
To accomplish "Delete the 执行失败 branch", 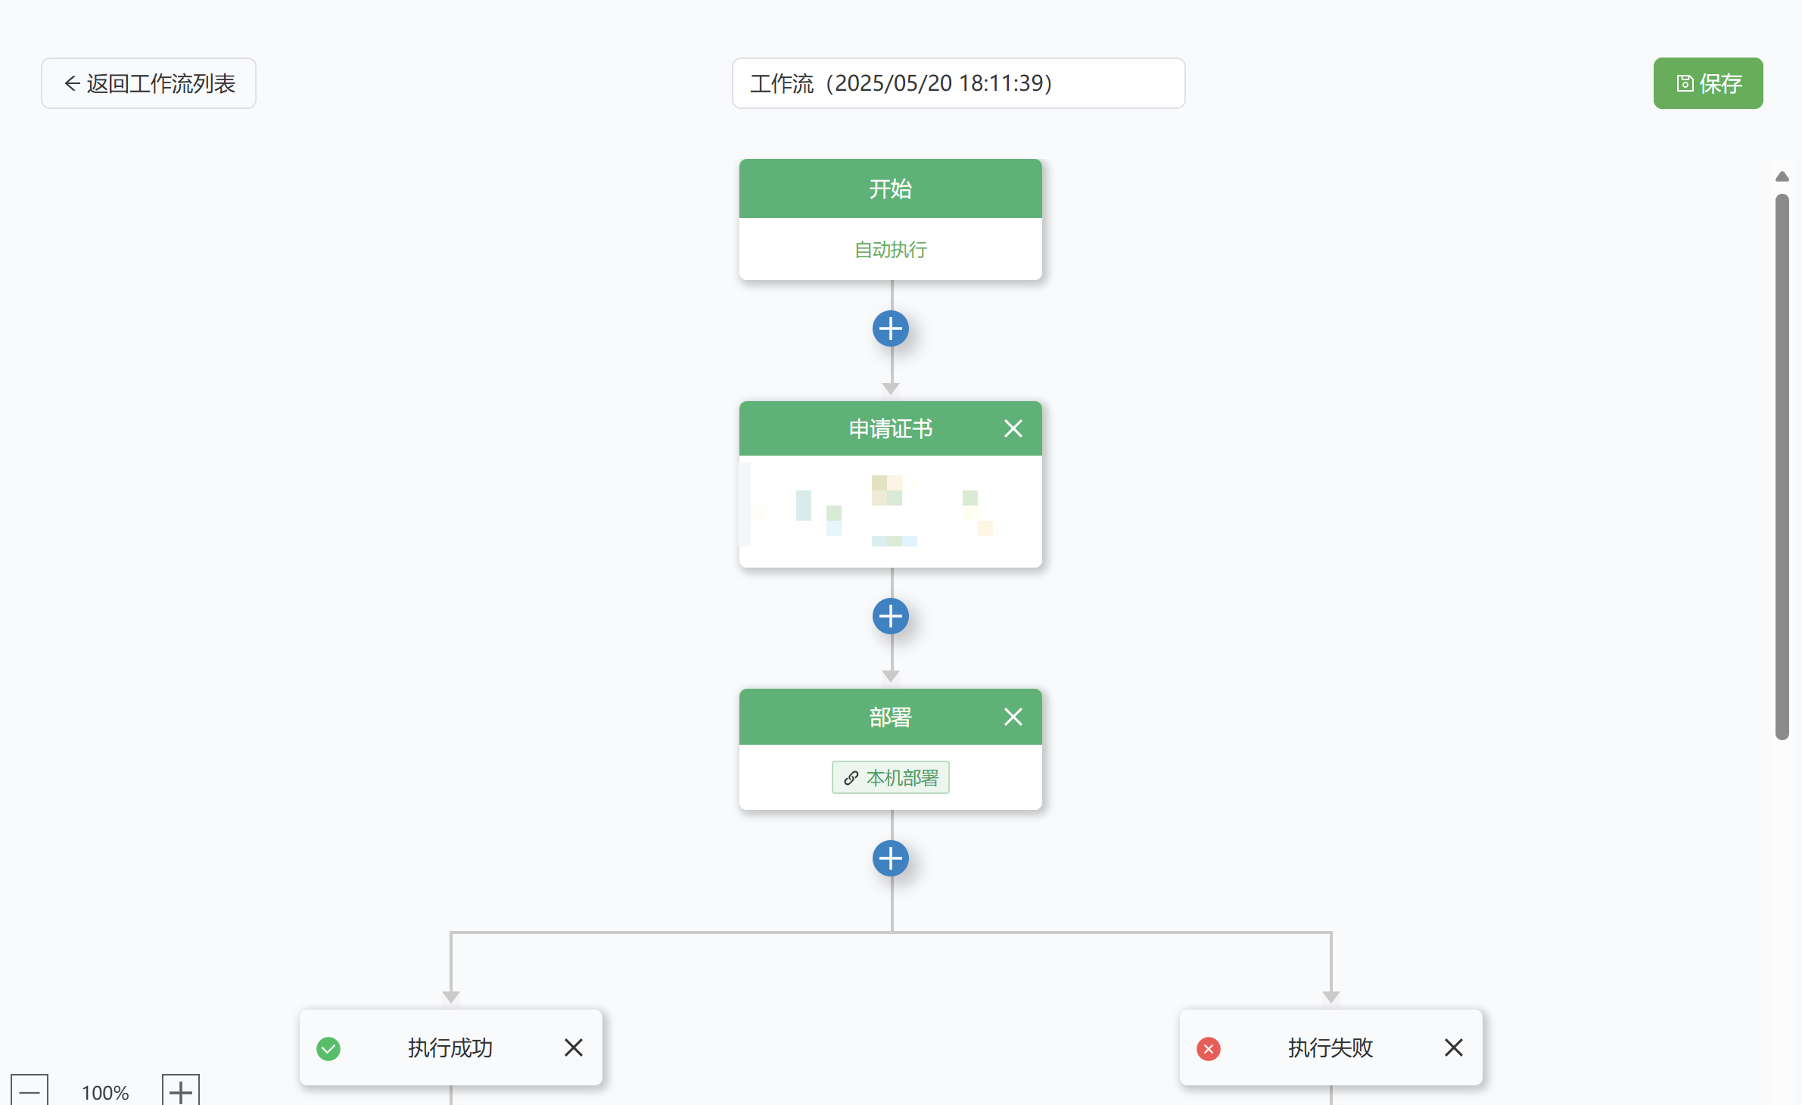I will click(1454, 1047).
